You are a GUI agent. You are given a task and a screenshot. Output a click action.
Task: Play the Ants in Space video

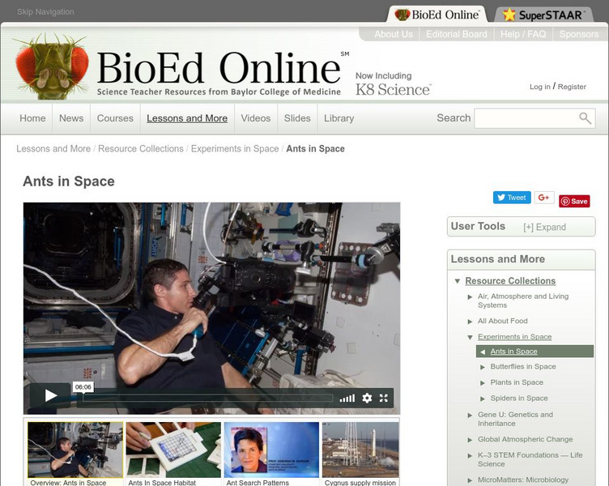(50, 395)
